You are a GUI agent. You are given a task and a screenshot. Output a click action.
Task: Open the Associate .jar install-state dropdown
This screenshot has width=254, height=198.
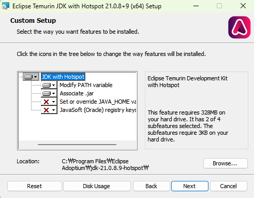(54, 93)
